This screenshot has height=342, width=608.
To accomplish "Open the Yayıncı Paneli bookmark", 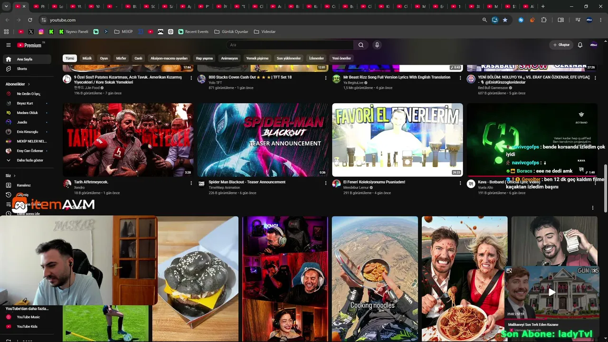I will click(x=74, y=32).
